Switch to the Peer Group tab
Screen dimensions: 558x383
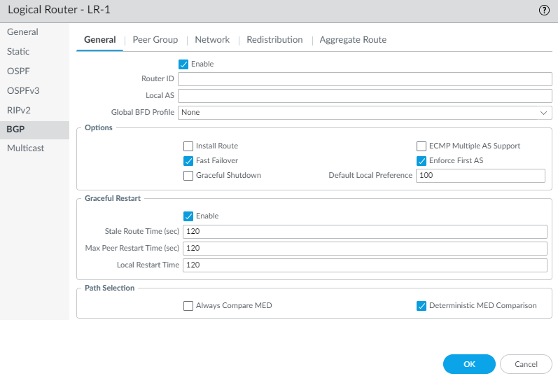tap(155, 40)
